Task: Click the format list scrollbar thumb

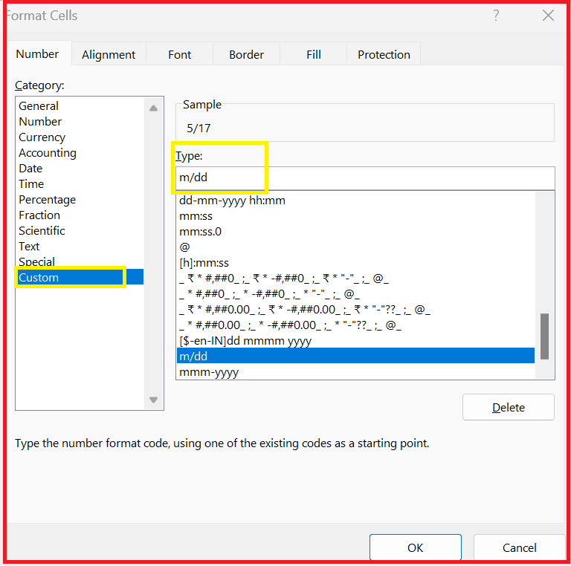Action: [544, 336]
